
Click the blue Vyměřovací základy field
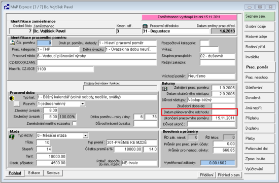[x=218, y=163]
